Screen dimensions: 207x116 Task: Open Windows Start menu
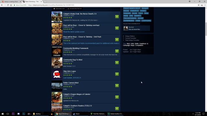pos(3,114)
